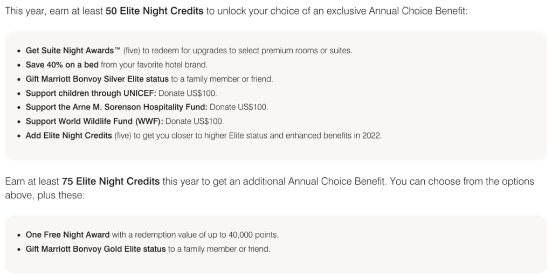The height and width of the screenshot is (277, 552).
Task: Click 'Save 40% on a bed' text
Action: [x=62, y=65]
